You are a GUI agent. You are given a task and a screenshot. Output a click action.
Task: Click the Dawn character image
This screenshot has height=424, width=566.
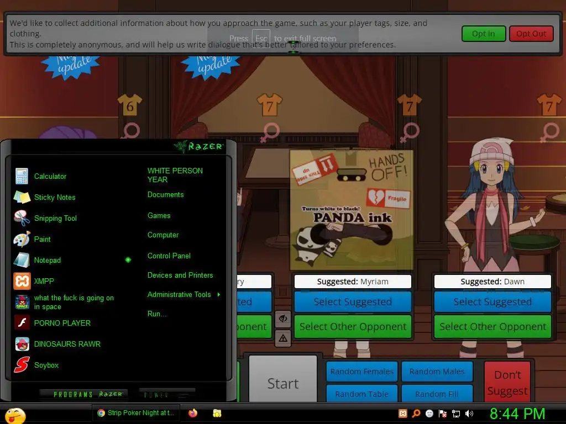[492, 205]
